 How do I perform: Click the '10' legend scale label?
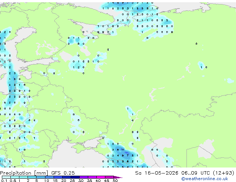click(x=47, y=181)
